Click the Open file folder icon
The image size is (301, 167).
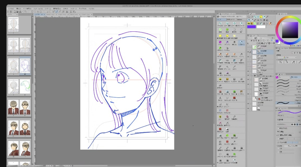(17, 12)
